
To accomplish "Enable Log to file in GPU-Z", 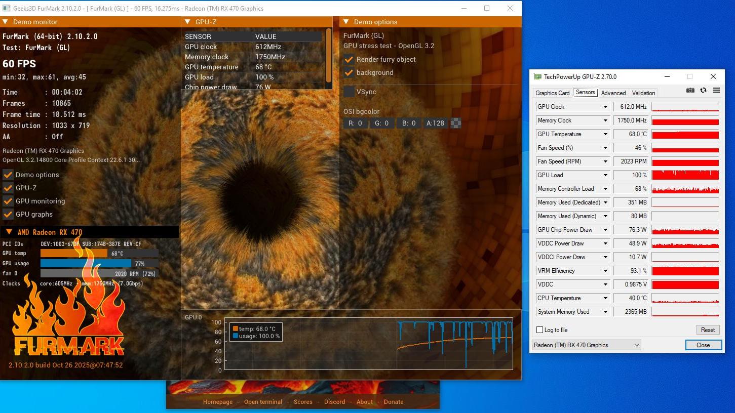I will (x=539, y=330).
